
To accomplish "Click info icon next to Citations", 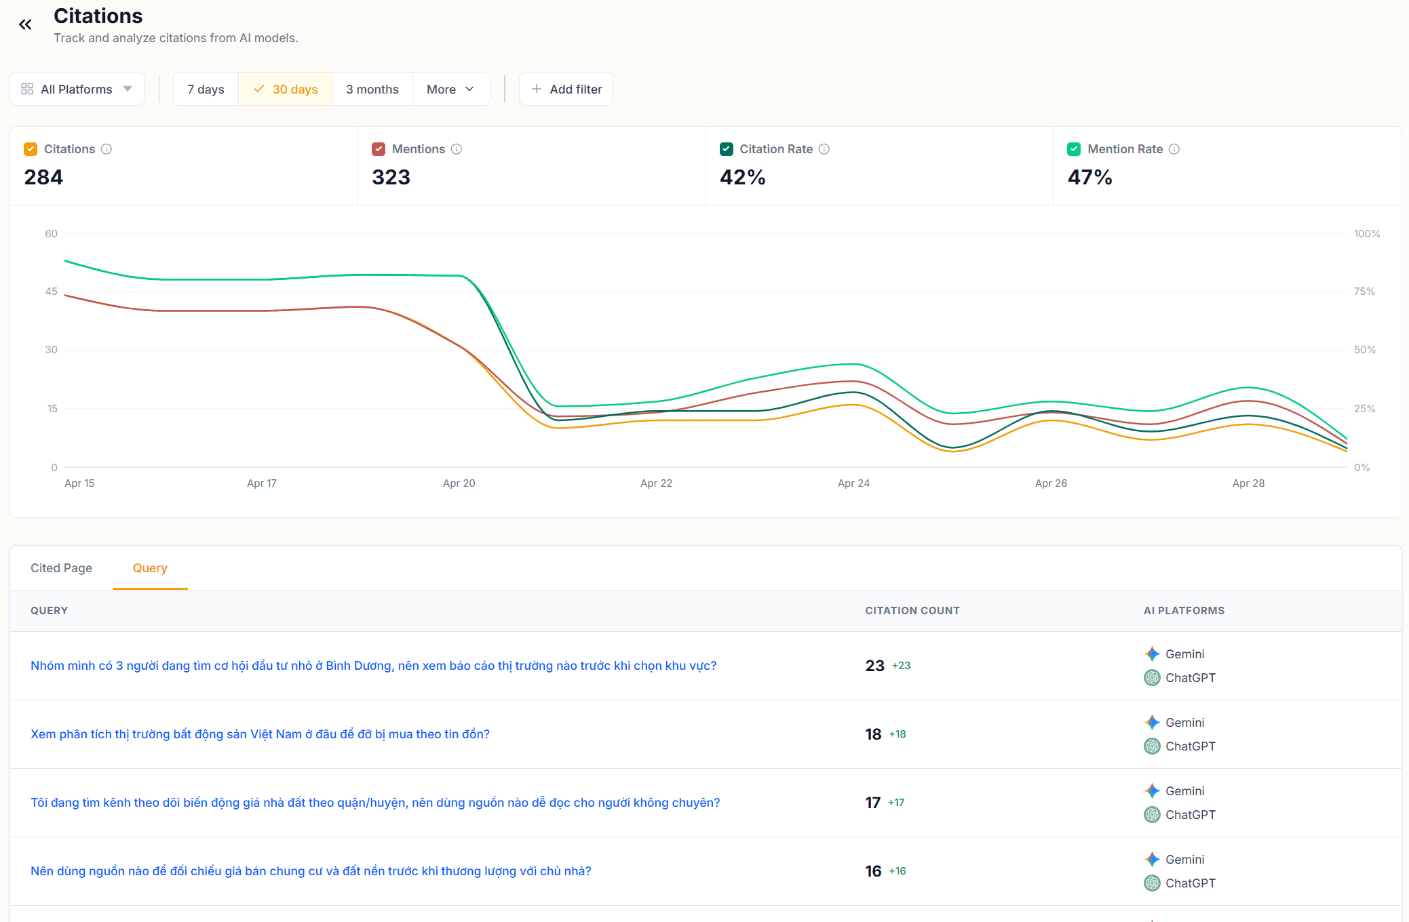I will click(x=107, y=149).
